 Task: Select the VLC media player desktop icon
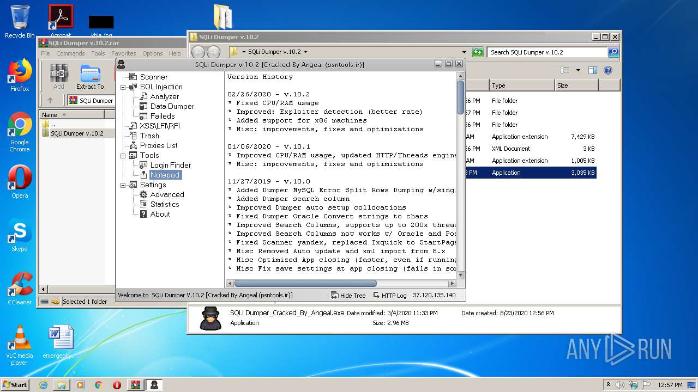(x=20, y=346)
